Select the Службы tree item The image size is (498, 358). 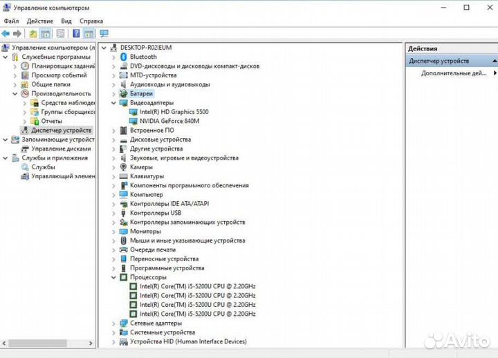click(x=43, y=167)
